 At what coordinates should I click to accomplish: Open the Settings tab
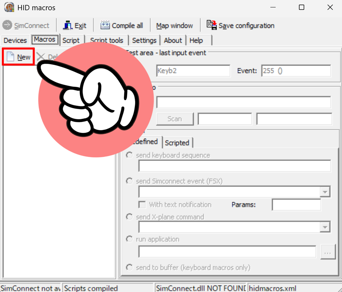click(x=144, y=40)
